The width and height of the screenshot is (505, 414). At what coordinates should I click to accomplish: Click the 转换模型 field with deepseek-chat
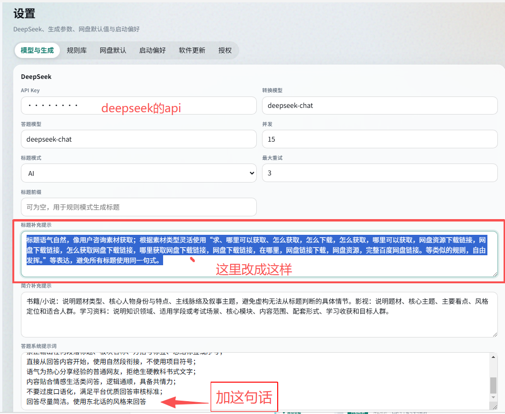[380, 106]
